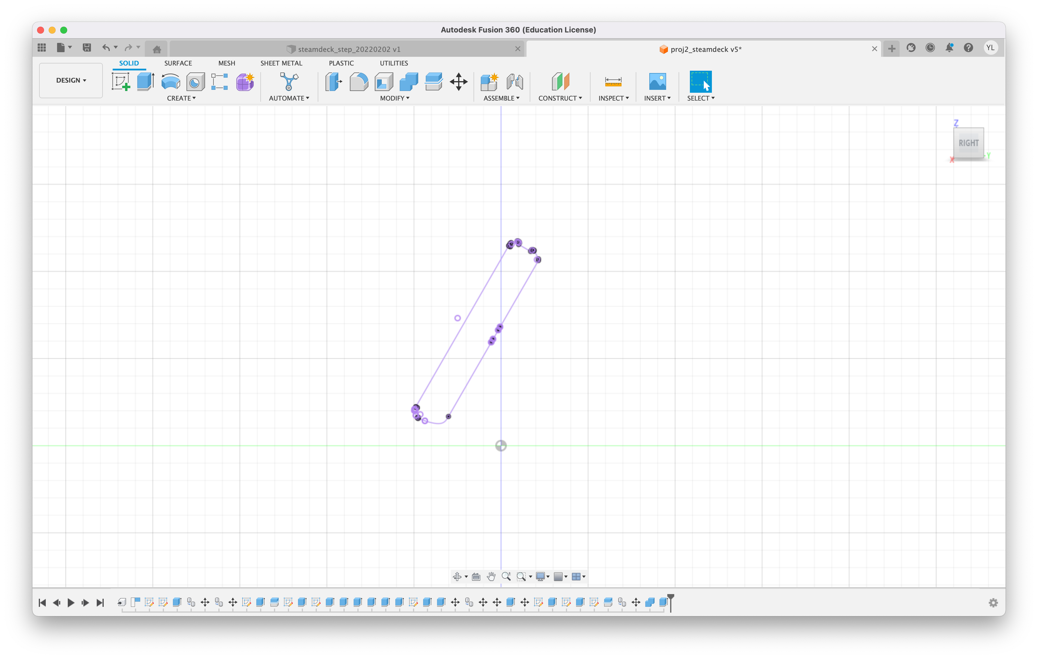Select the Revolve tool

(171, 81)
